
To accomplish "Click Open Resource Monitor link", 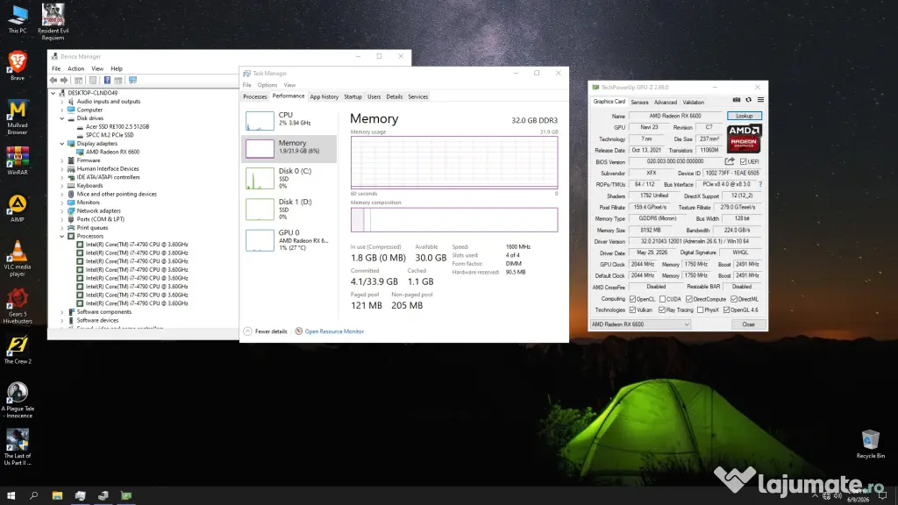I will point(334,331).
